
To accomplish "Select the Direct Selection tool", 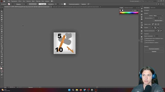I will [2, 11].
